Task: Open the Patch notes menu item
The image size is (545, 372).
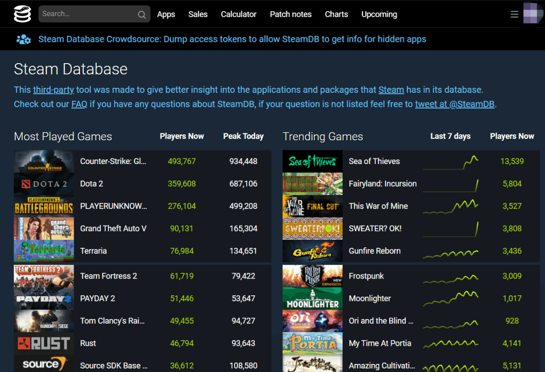Action: [291, 14]
